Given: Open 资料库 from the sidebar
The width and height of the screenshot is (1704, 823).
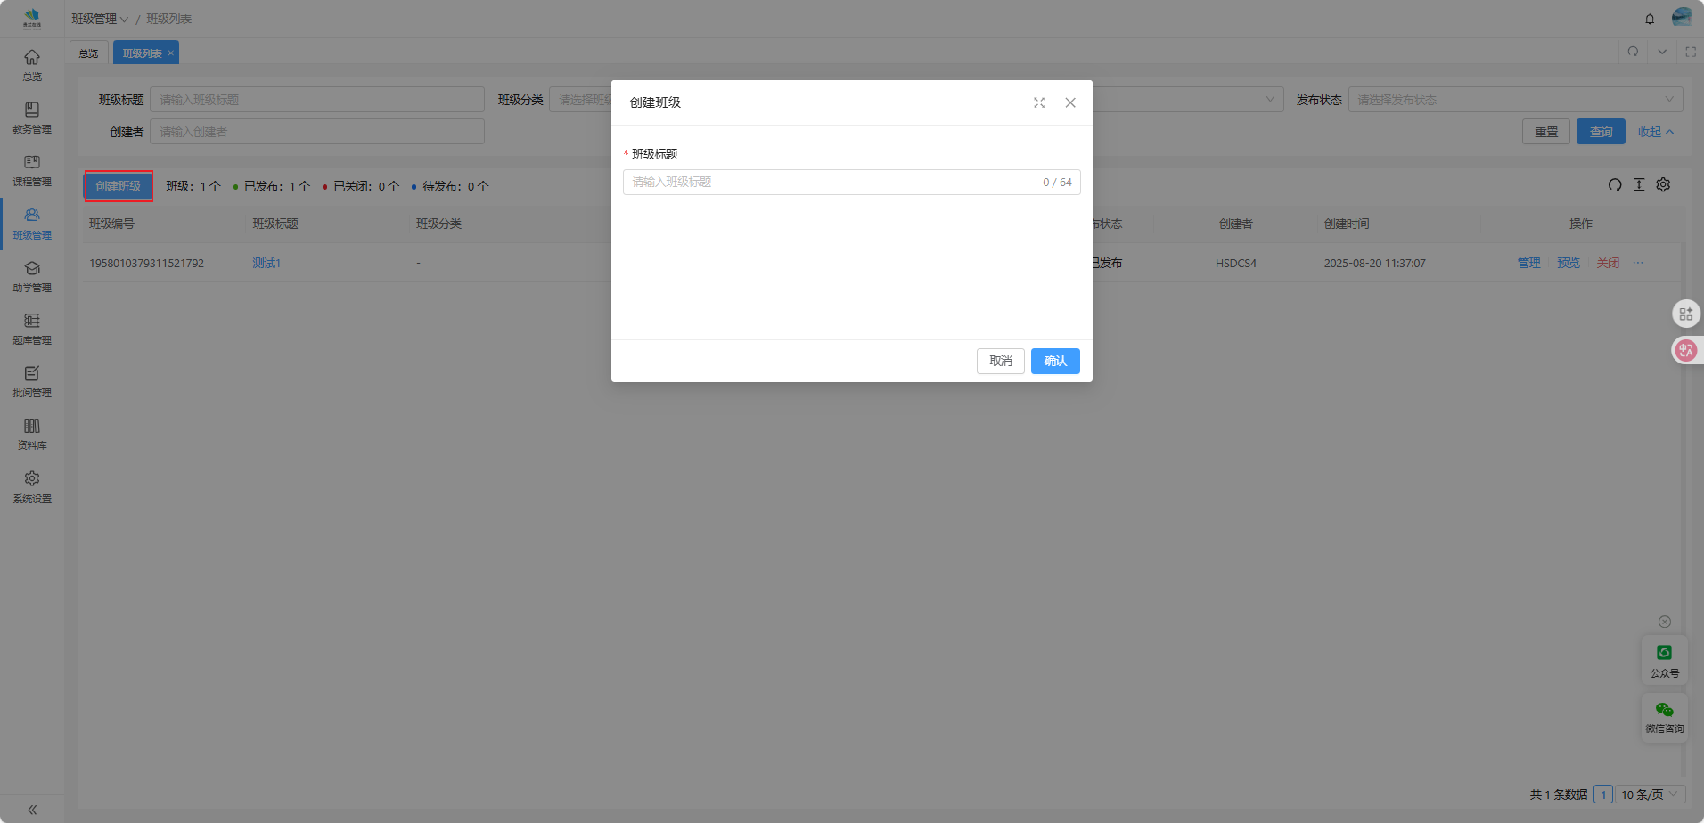Looking at the screenshot, I should 32,433.
